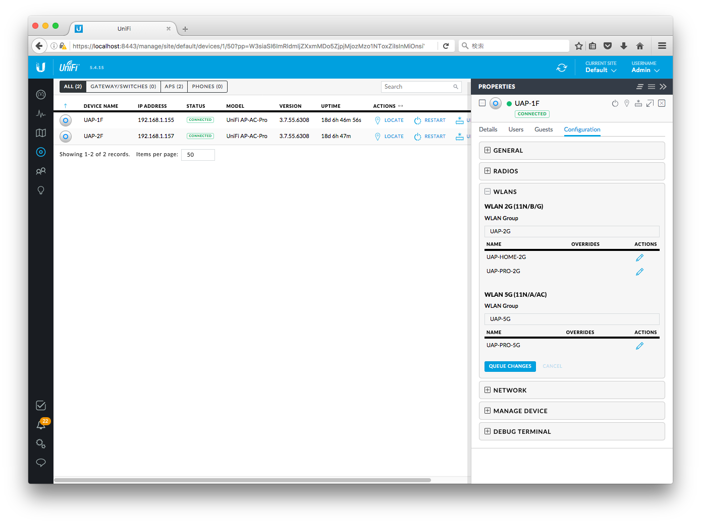Image resolution: width=701 pixels, height=524 pixels.
Task: Expand the GENERAL section
Action: tap(572, 151)
